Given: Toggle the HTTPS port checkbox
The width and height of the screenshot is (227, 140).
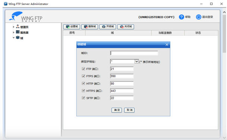Looking at the screenshot, I should (x=83, y=90).
